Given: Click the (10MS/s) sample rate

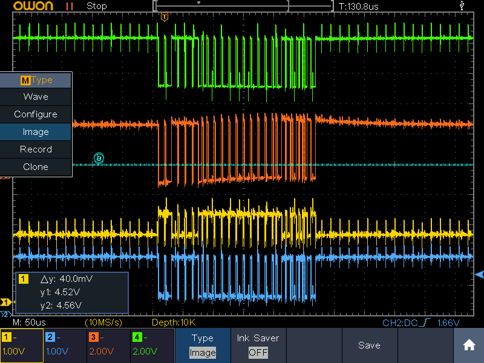Looking at the screenshot, I should coord(103,322).
